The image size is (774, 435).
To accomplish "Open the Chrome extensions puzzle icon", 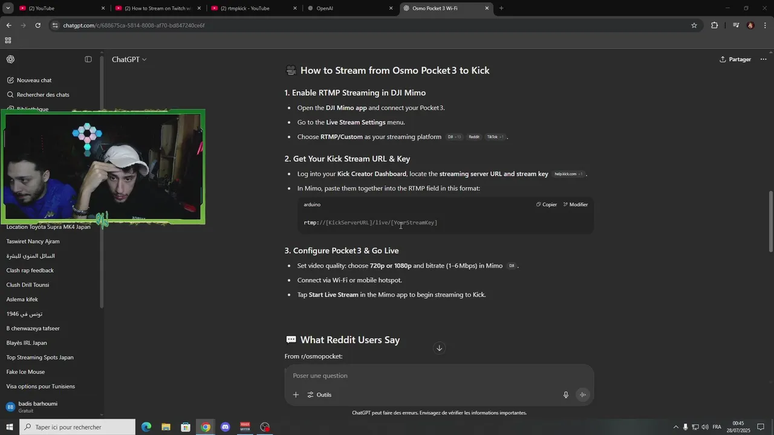I will click(x=715, y=25).
